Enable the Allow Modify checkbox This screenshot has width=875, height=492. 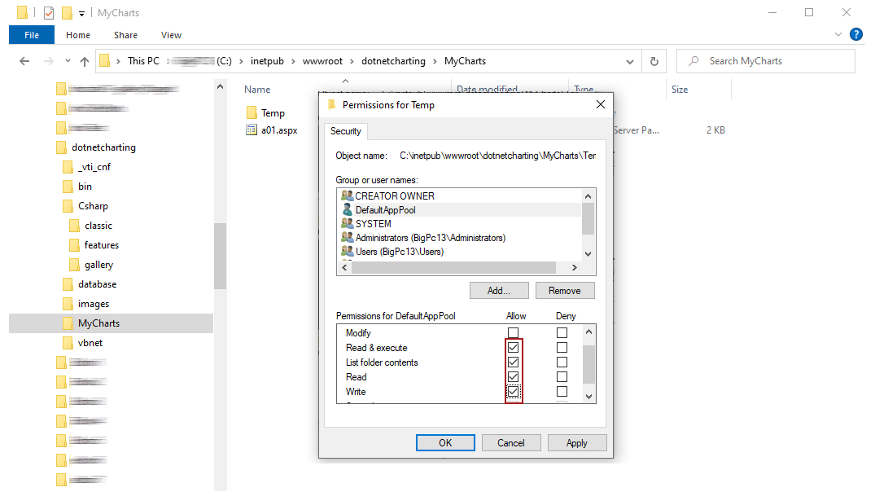click(514, 333)
